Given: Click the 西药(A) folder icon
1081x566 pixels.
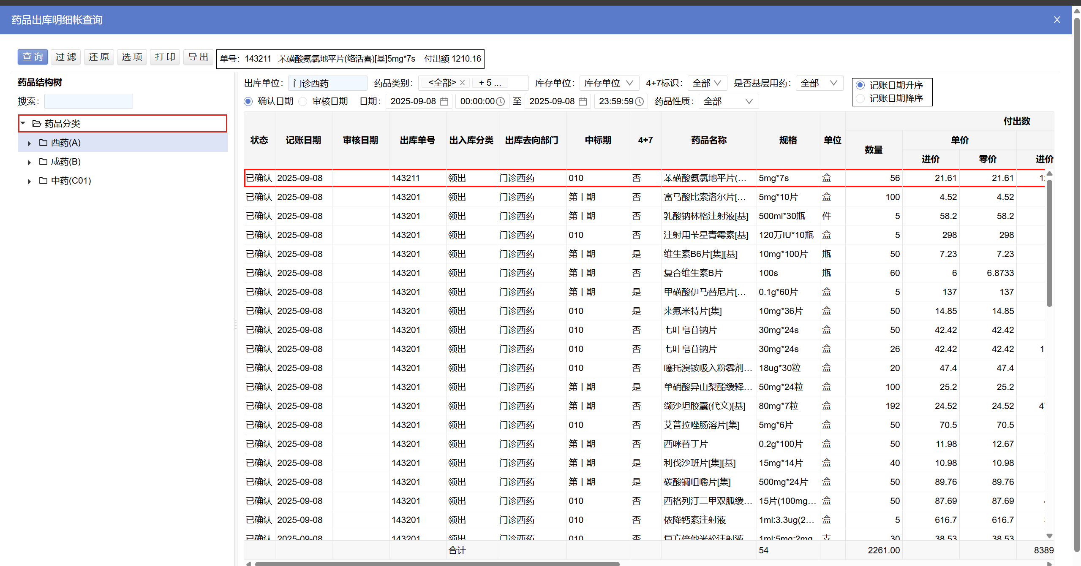Looking at the screenshot, I should [x=43, y=143].
